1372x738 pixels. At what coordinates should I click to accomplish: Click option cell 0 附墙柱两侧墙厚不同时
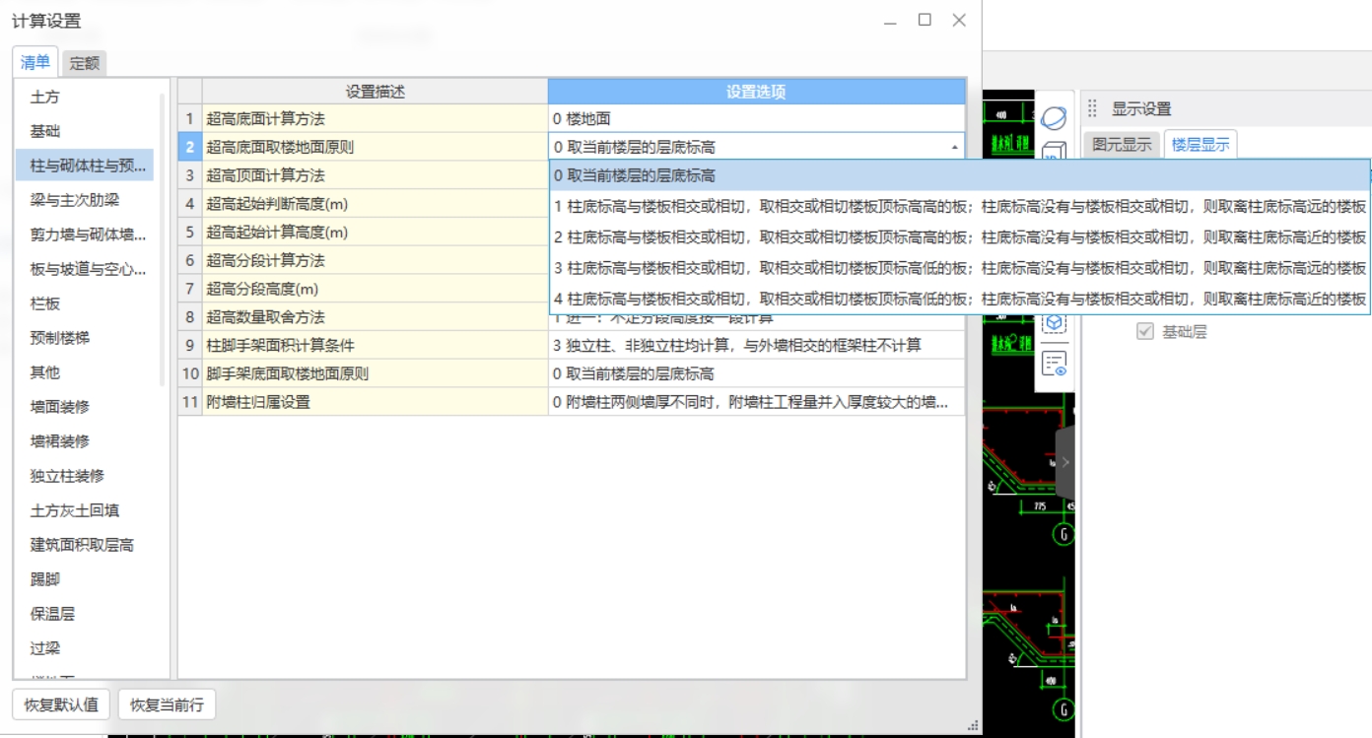pyautogui.click(x=757, y=402)
